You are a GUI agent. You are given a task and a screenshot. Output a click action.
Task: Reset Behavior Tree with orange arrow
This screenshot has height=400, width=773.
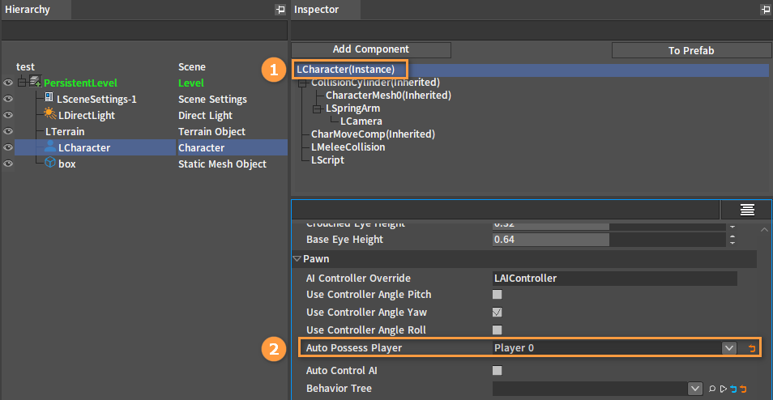click(x=743, y=389)
